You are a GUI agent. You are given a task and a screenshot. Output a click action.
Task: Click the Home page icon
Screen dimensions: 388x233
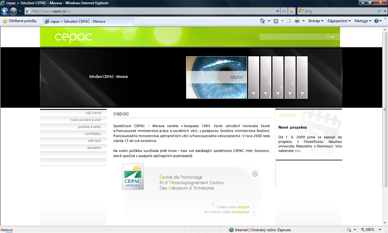pyautogui.click(x=263, y=21)
